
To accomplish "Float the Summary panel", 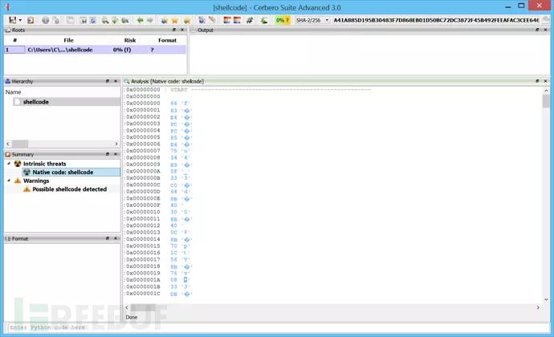I will click(108, 154).
